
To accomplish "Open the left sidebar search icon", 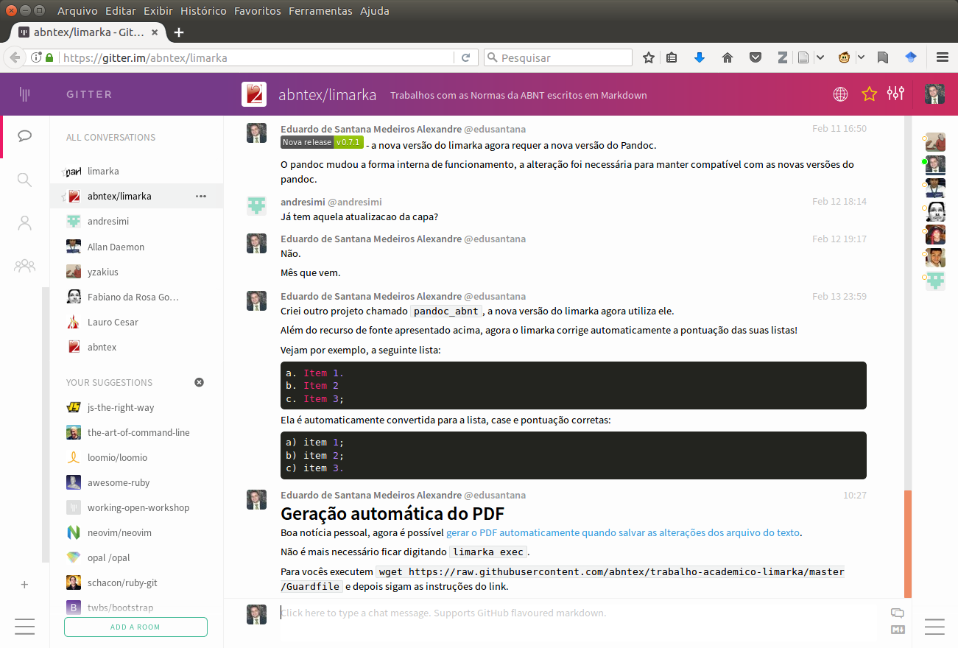I will click(24, 180).
